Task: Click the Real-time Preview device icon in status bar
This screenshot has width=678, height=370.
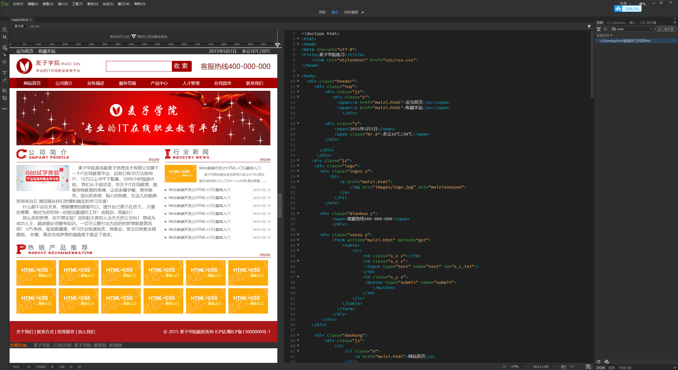Action: click(x=588, y=367)
